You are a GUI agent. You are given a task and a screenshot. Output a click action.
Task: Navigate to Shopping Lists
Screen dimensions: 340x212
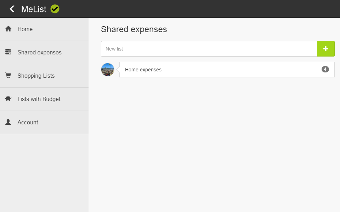click(x=36, y=76)
